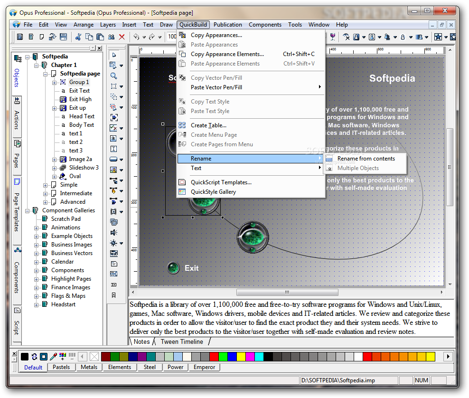469x398 pixels.
Task: Collapse the Component Galleries node
Action: [28, 211]
